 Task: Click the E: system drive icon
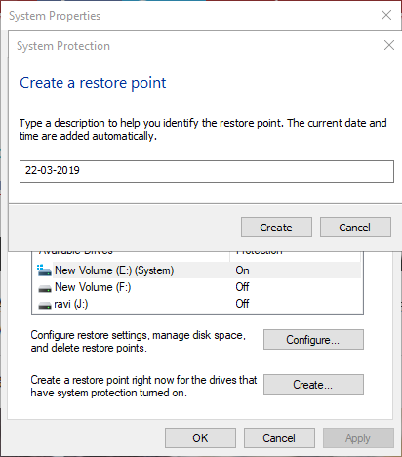44,270
